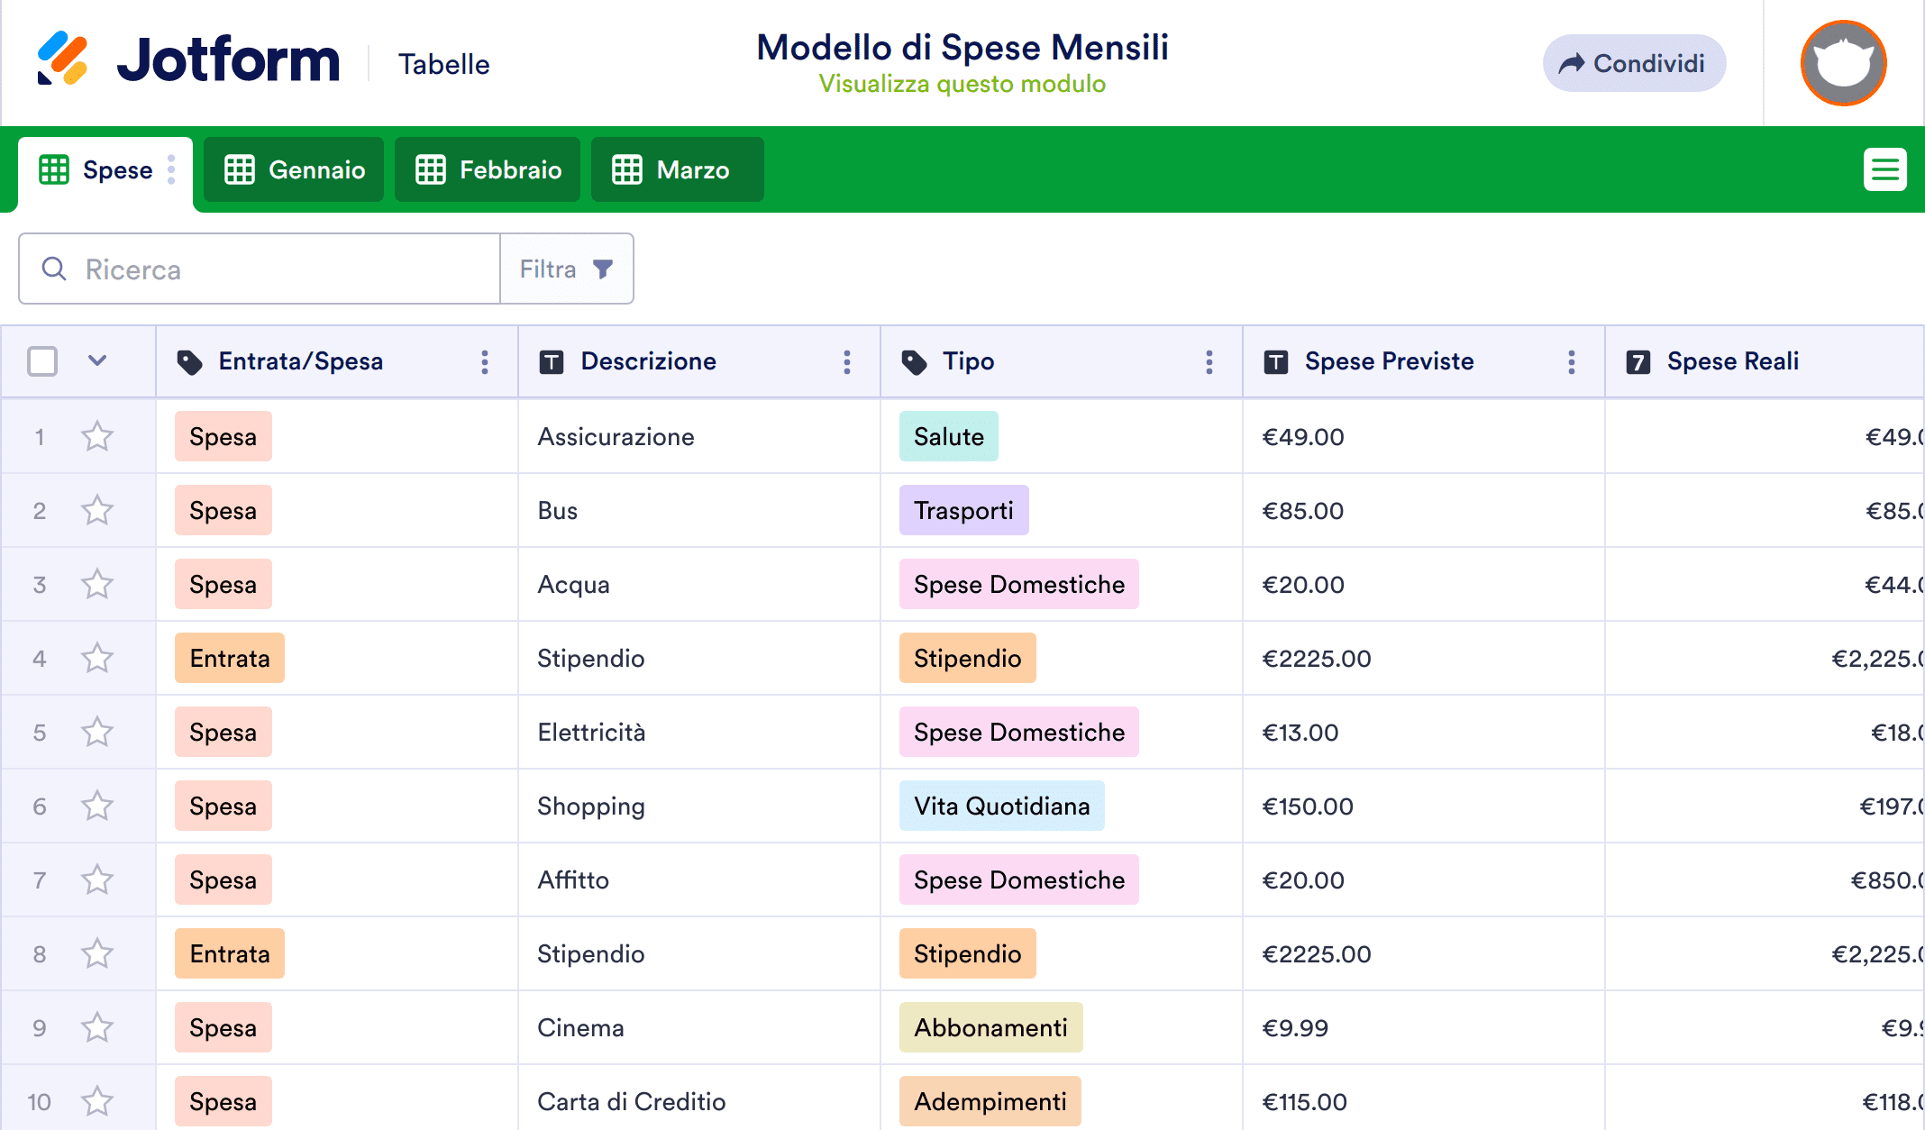The height and width of the screenshot is (1130, 1925).
Task: Open the Spese tab options dots
Action: click(171, 169)
